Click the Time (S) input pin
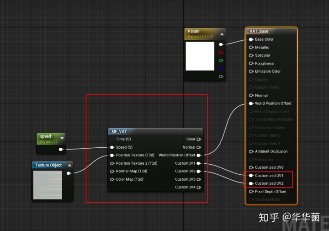This screenshot has width=329, height=231. click(x=112, y=139)
